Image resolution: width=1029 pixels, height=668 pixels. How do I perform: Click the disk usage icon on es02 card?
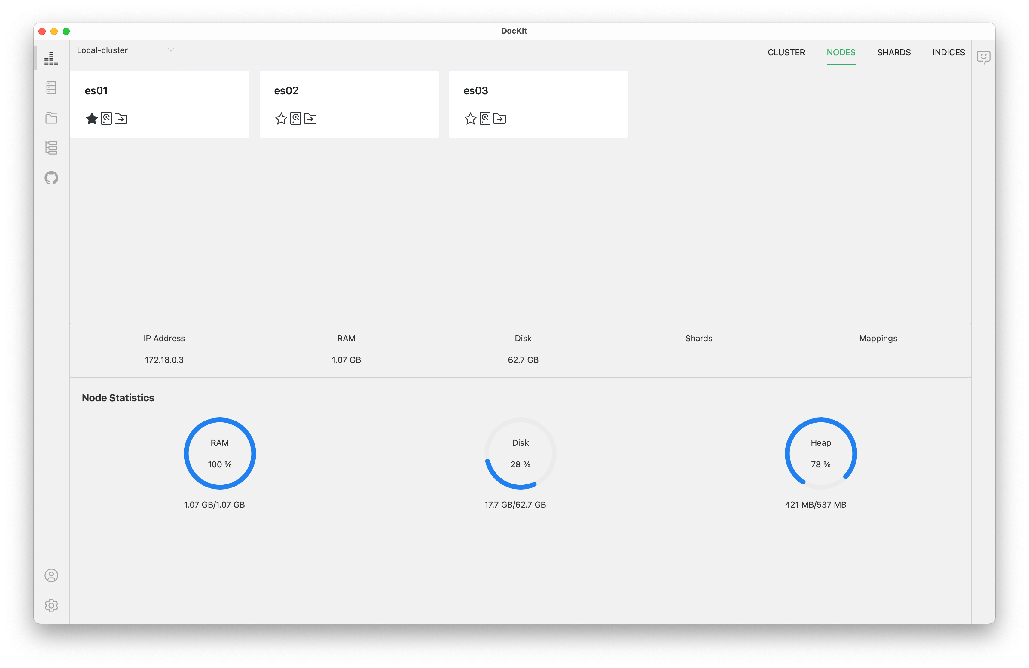[296, 118]
